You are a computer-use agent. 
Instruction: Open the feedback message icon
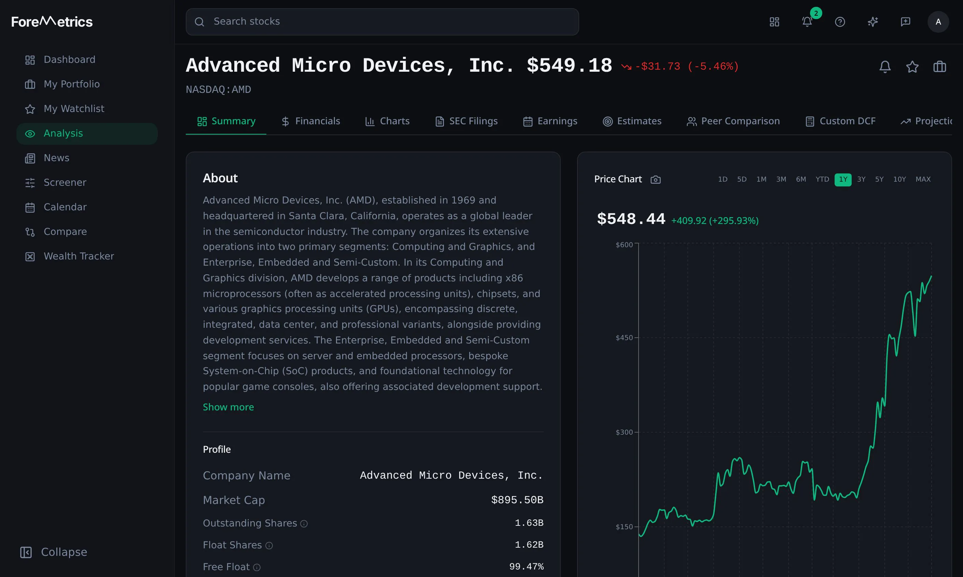coord(906,22)
